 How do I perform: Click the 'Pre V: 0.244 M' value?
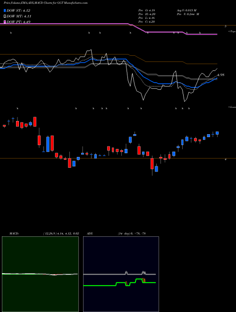[x=188, y=14]
